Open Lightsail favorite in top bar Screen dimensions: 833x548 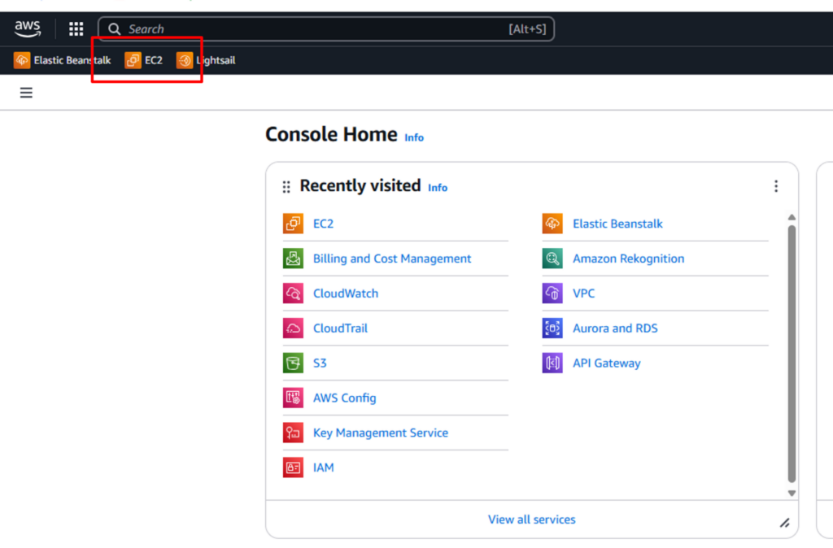pyautogui.click(x=206, y=60)
